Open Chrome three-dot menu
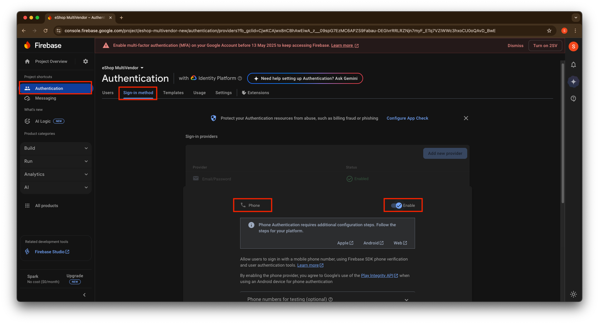Viewport: 599px width, 324px height. (x=575, y=31)
